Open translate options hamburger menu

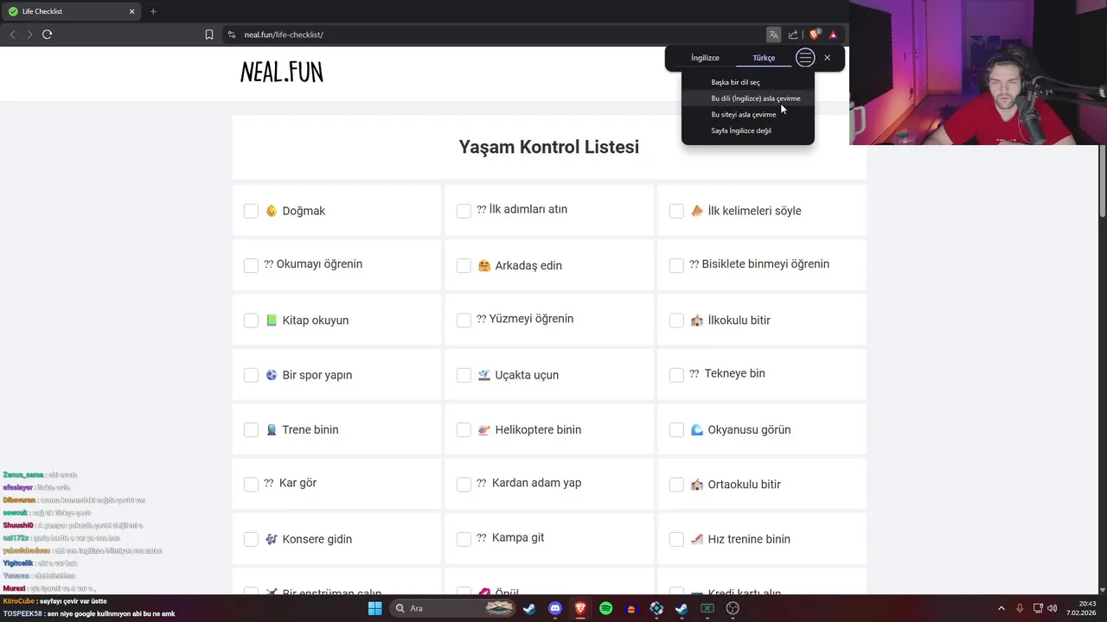(805, 58)
